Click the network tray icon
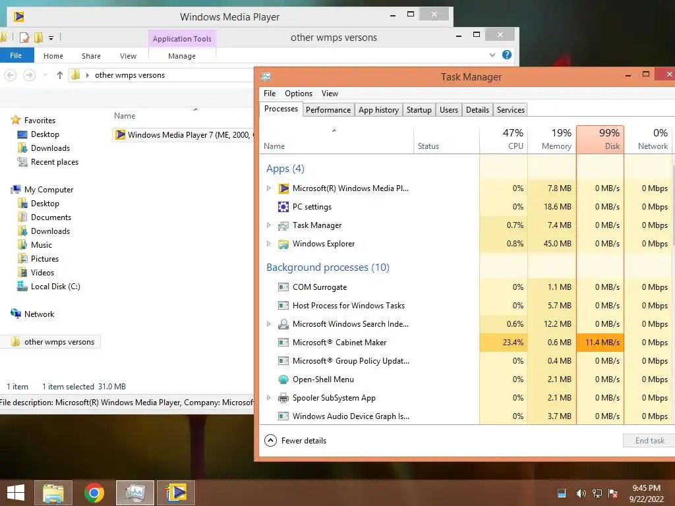 [x=597, y=493]
